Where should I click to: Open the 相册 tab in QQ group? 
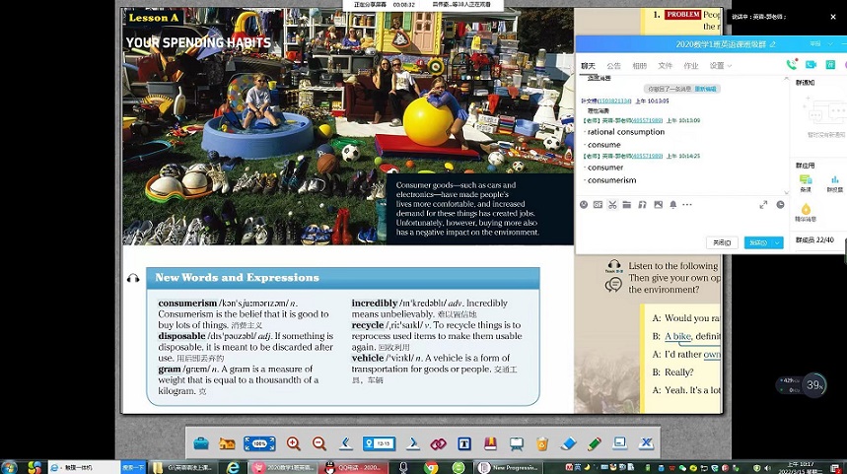[x=640, y=66]
